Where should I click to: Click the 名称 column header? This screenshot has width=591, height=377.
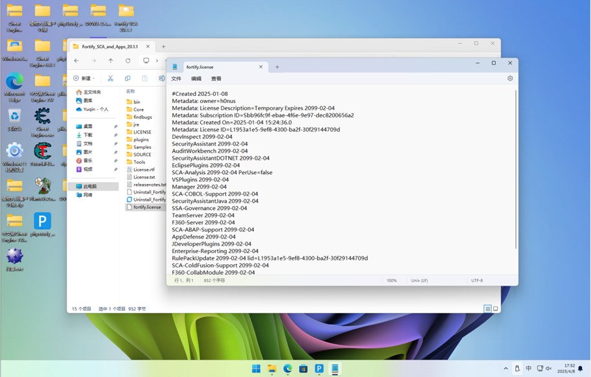pyautogui.click(x=130, y=91)
